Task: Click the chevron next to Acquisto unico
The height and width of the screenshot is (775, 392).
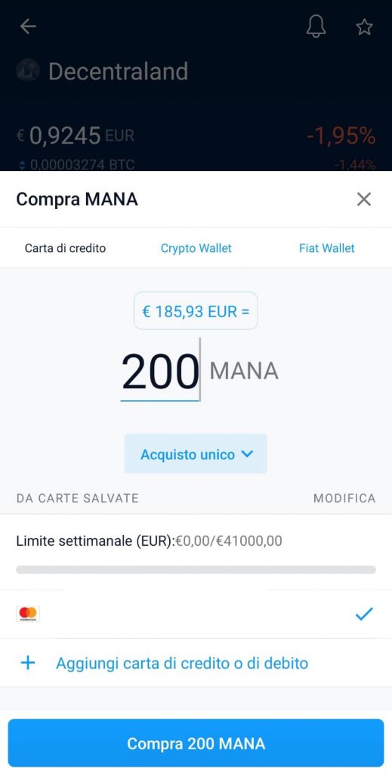Action: (248, 454)
